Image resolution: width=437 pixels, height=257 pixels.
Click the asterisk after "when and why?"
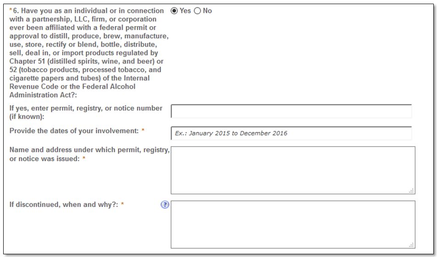pos(122,205)
